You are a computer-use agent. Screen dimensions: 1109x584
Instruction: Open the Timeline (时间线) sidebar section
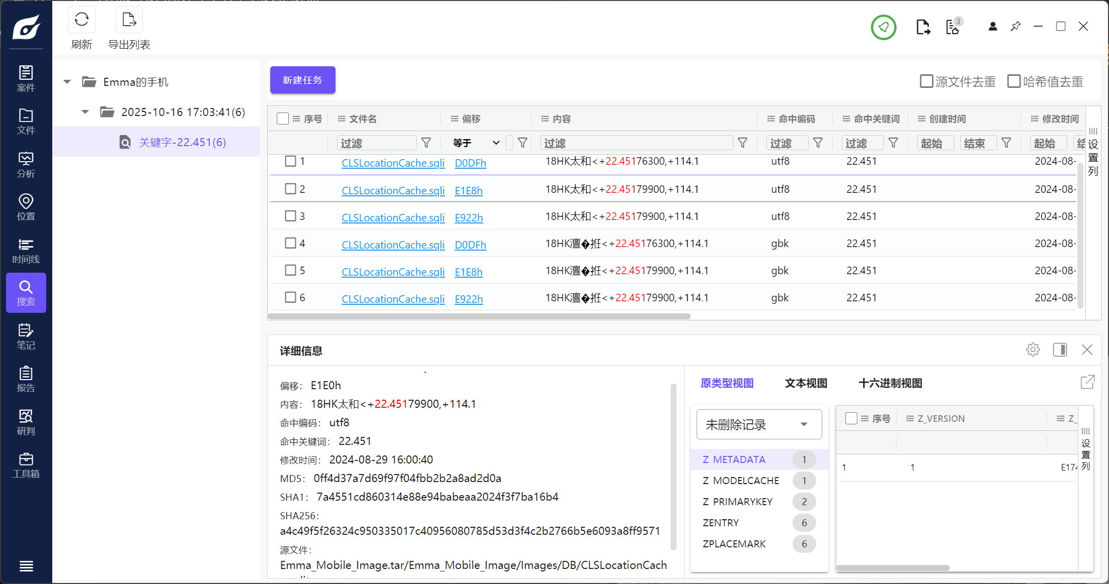tap(26, 251)
